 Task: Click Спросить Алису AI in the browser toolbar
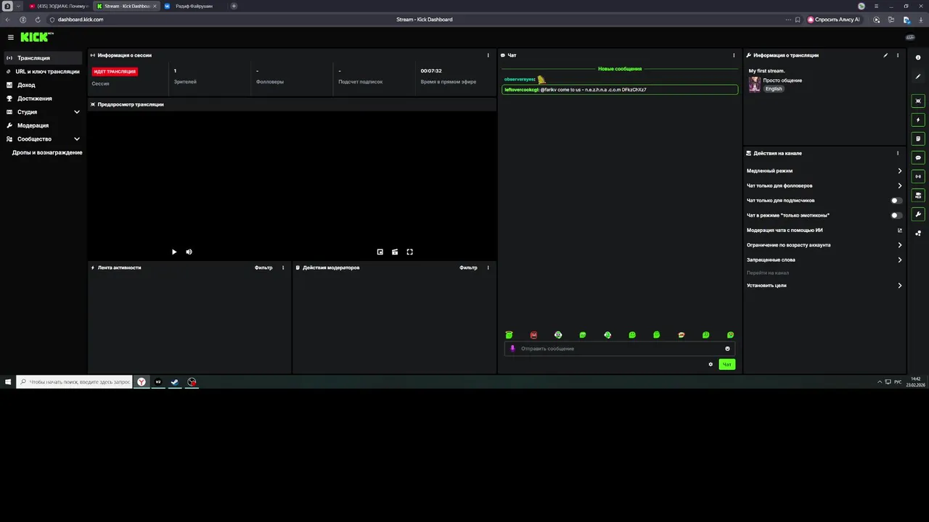click(x=834, y=20)
